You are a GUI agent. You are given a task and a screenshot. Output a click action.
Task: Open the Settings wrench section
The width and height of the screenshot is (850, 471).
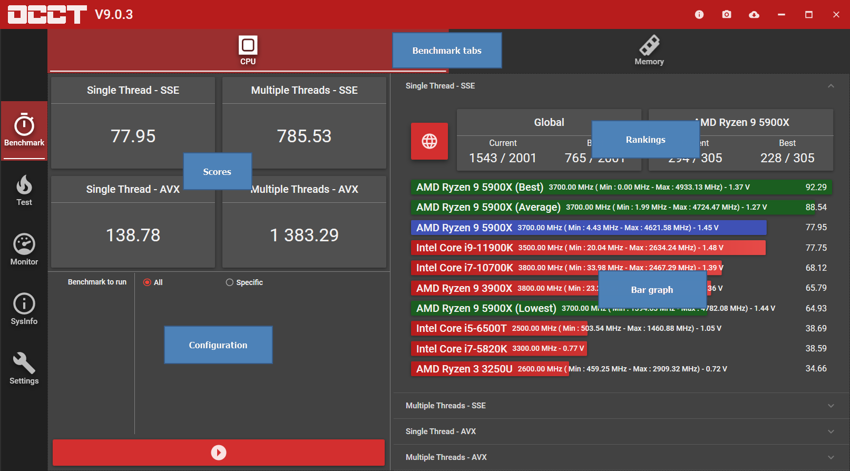pos(24,369)
